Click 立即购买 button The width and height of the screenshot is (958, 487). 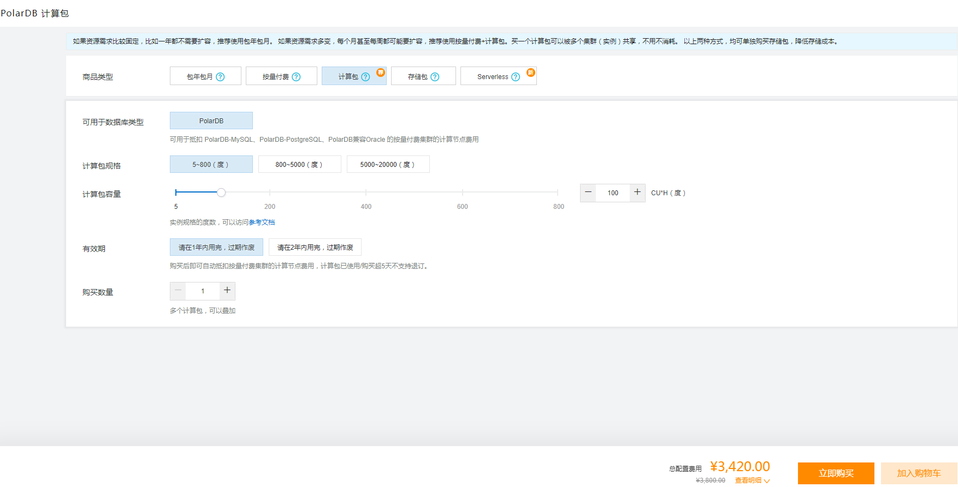click(836, 473)
